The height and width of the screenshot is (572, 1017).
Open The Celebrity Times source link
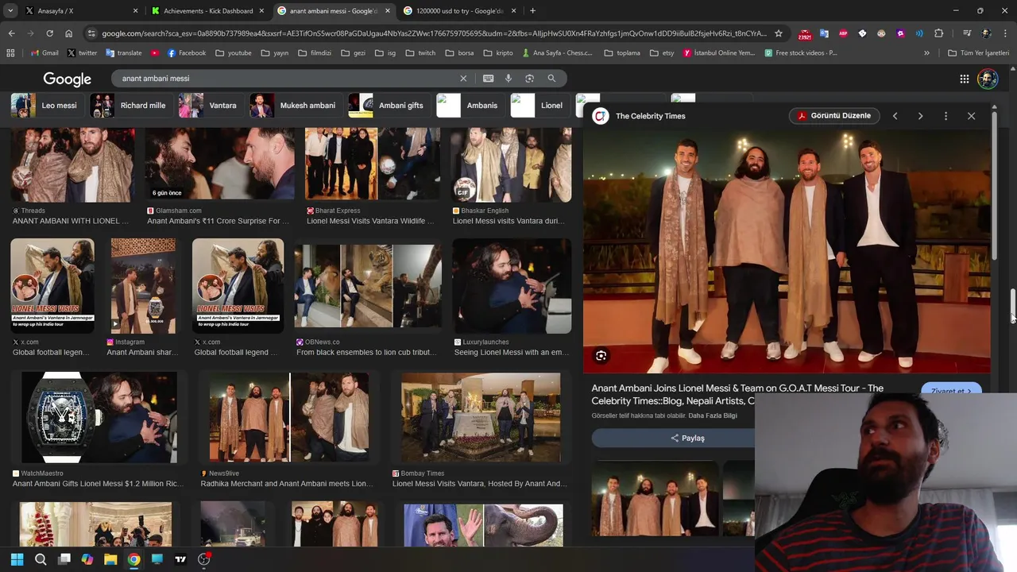pyautogui.click(x=650, y=116)
